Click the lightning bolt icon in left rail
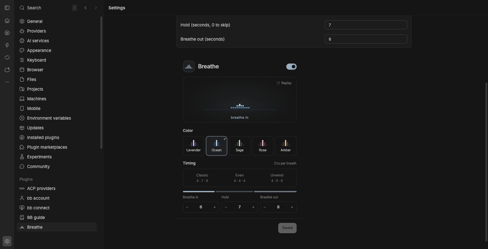 pos(7,45)
